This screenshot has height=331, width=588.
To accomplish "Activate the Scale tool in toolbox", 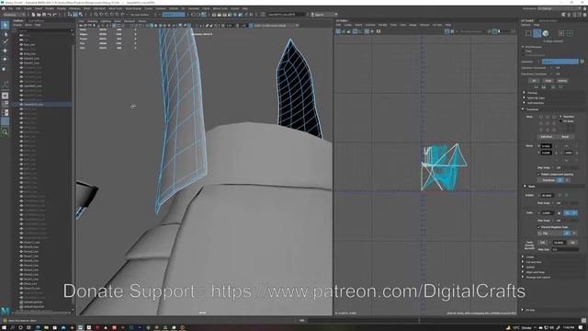I will pos(5,69).
